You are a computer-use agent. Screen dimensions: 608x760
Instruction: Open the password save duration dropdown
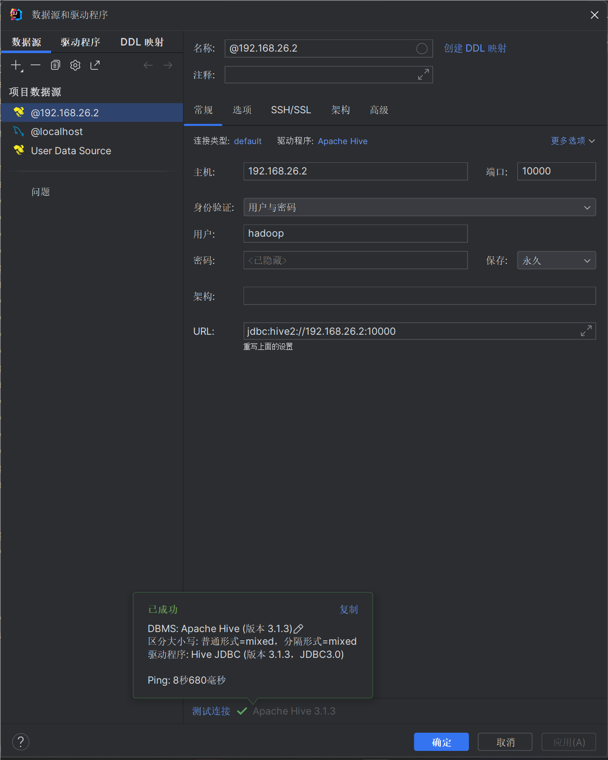tap(556, 260)
